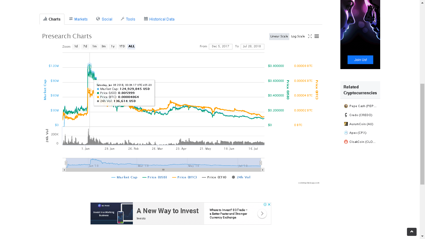Open the Historical Data tab
The width and height of the screenshot is (425, 239).
tap(159, 19)
